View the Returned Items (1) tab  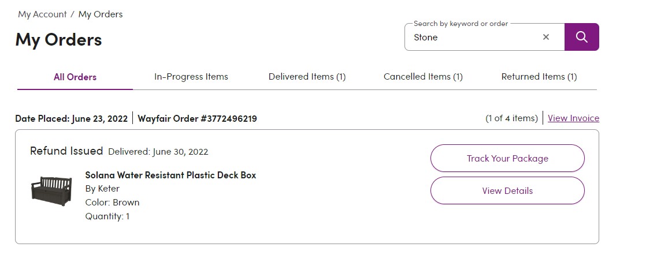coord(539,77)
